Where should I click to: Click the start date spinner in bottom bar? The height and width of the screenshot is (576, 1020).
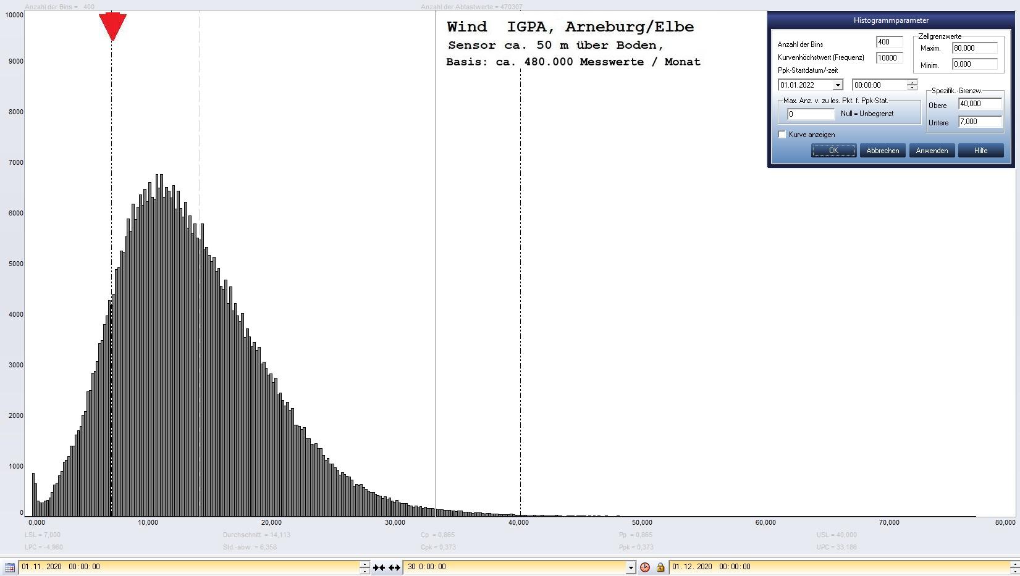(365, 567)
